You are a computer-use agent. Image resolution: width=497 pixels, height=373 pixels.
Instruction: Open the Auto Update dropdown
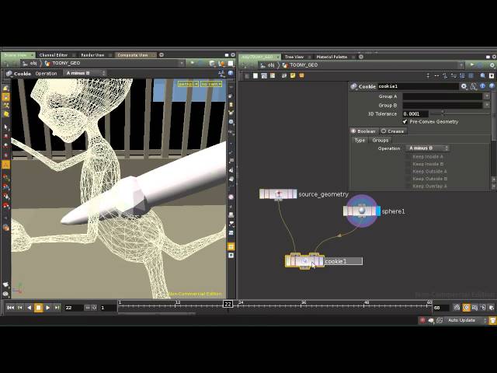pos(464,320)
